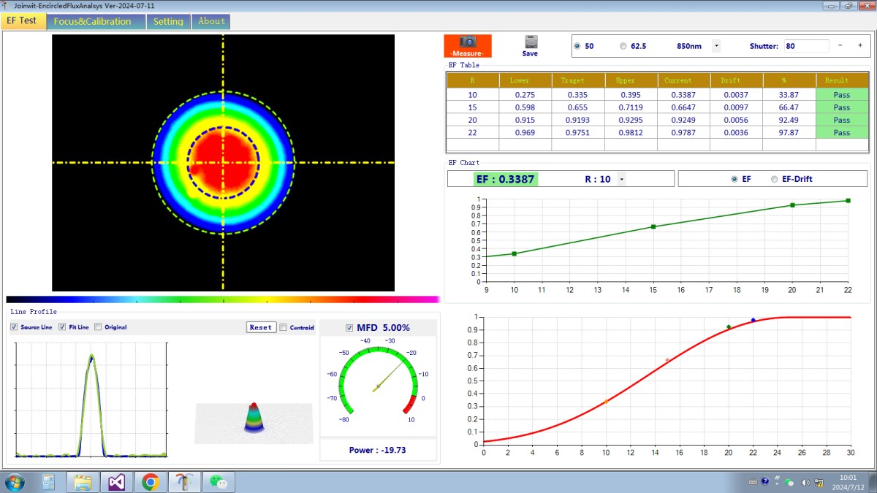Increase shutter with the plus button
Image resolution: width=877 pixels, height=493 pixels.
coord(859,45)
